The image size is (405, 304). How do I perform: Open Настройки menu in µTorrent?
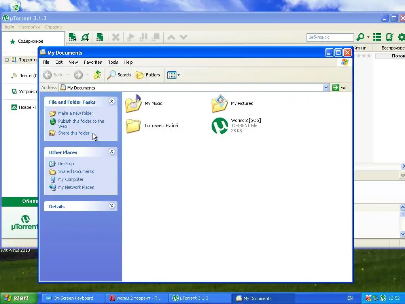click(x=29, y=27)
